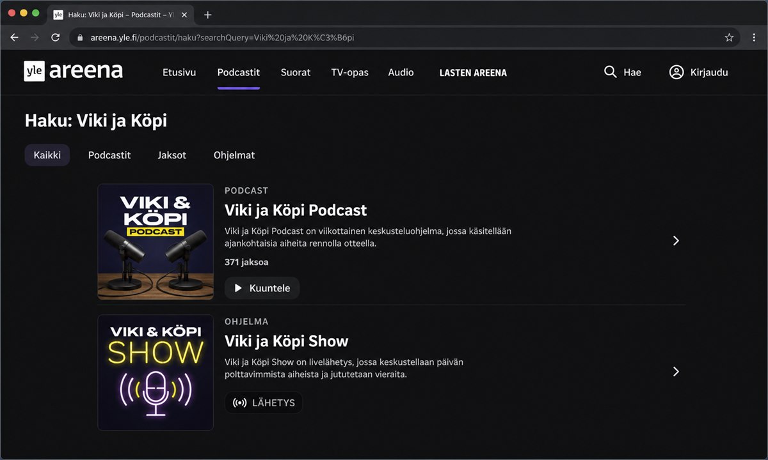Click the Hae search label
The height and width of the screenshot is (460, 768).
(x=632, y=72)
